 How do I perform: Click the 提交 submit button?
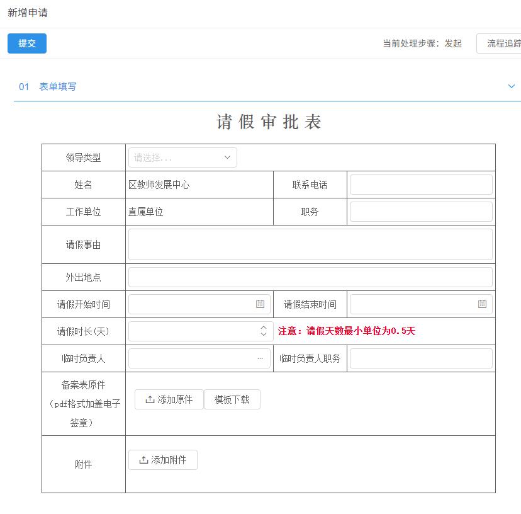[27, 43]
